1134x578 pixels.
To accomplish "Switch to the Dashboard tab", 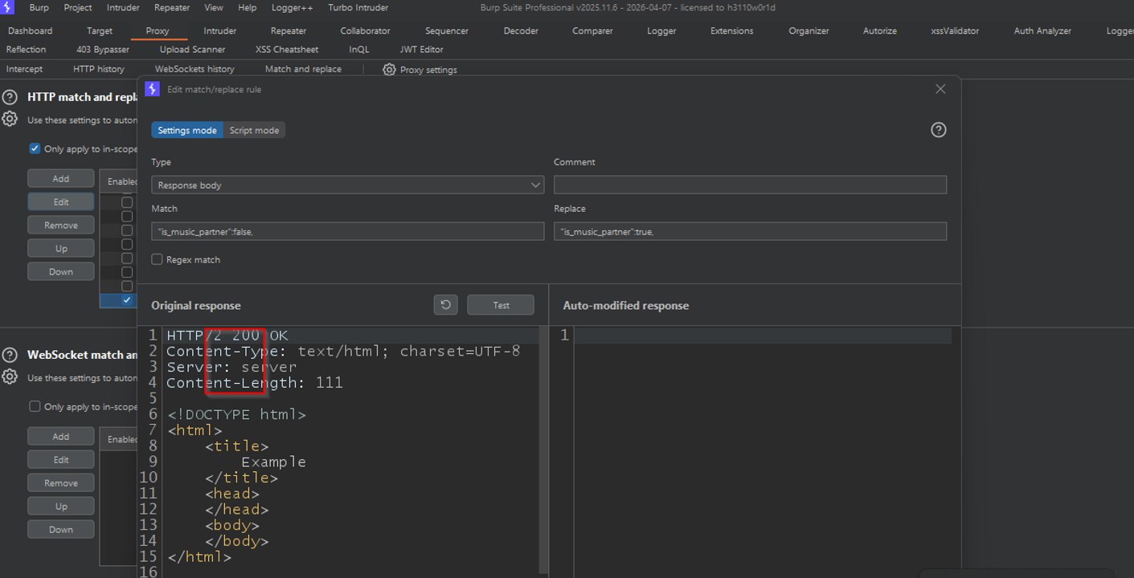I will tap(31, 31).
